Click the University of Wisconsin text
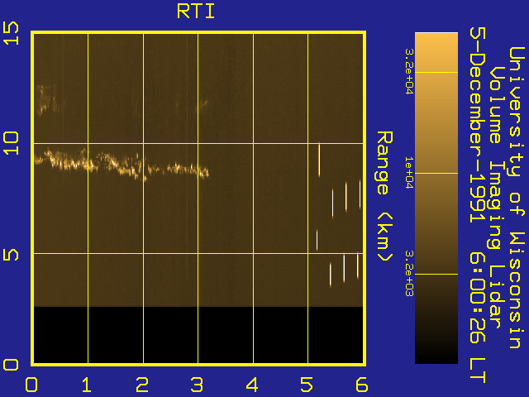The height and width of the screenshot is (397, 529). point(517,198)
